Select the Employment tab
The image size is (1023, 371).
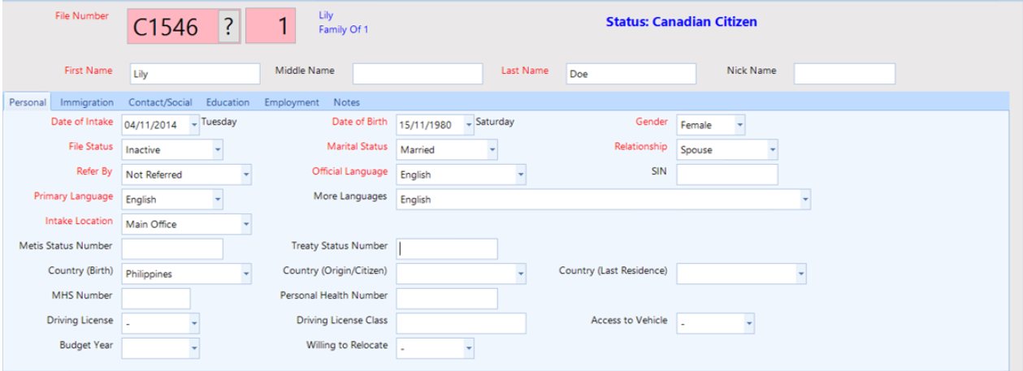point(291,102)
